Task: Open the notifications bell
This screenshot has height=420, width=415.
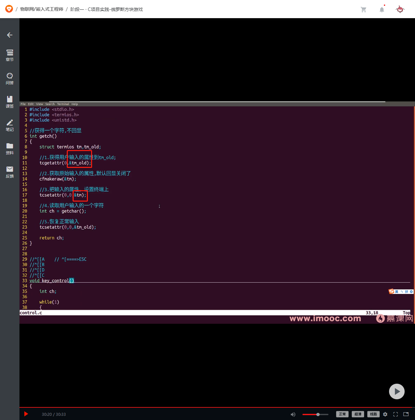Action: (382, 9)
